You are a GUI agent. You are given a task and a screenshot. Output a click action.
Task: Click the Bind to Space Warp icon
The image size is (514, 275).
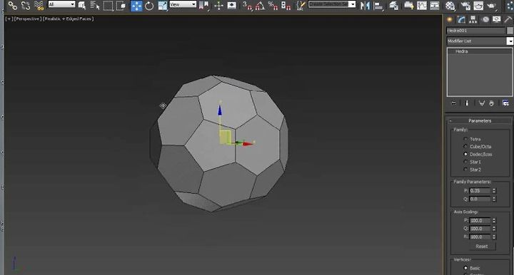pos(39,5)
